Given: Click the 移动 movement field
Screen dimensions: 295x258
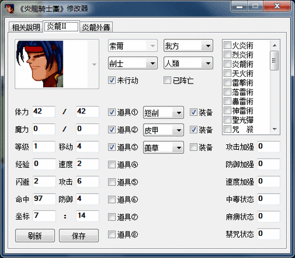Looking at the screenshot, I should [87, 146].
